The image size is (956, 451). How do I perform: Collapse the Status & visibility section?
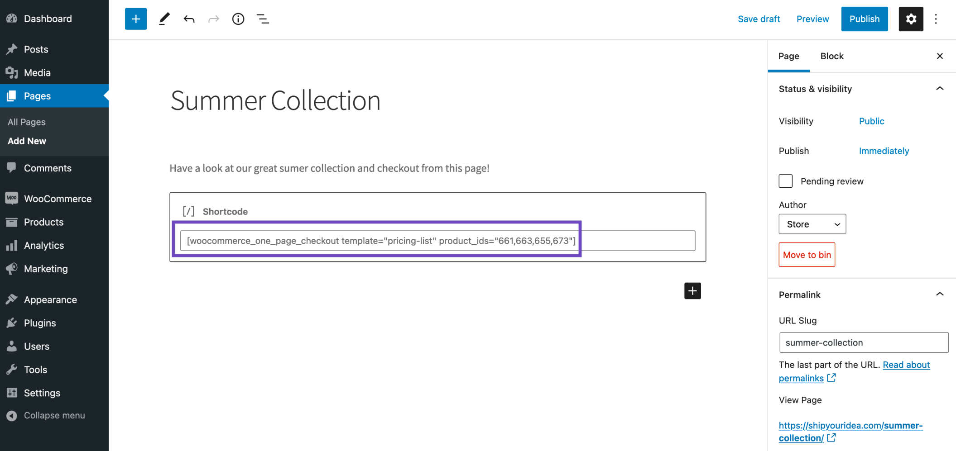[x=940, y=89]
